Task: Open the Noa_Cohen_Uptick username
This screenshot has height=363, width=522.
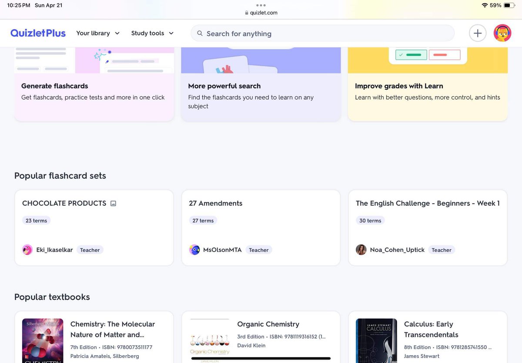Action: coord(397,250)
